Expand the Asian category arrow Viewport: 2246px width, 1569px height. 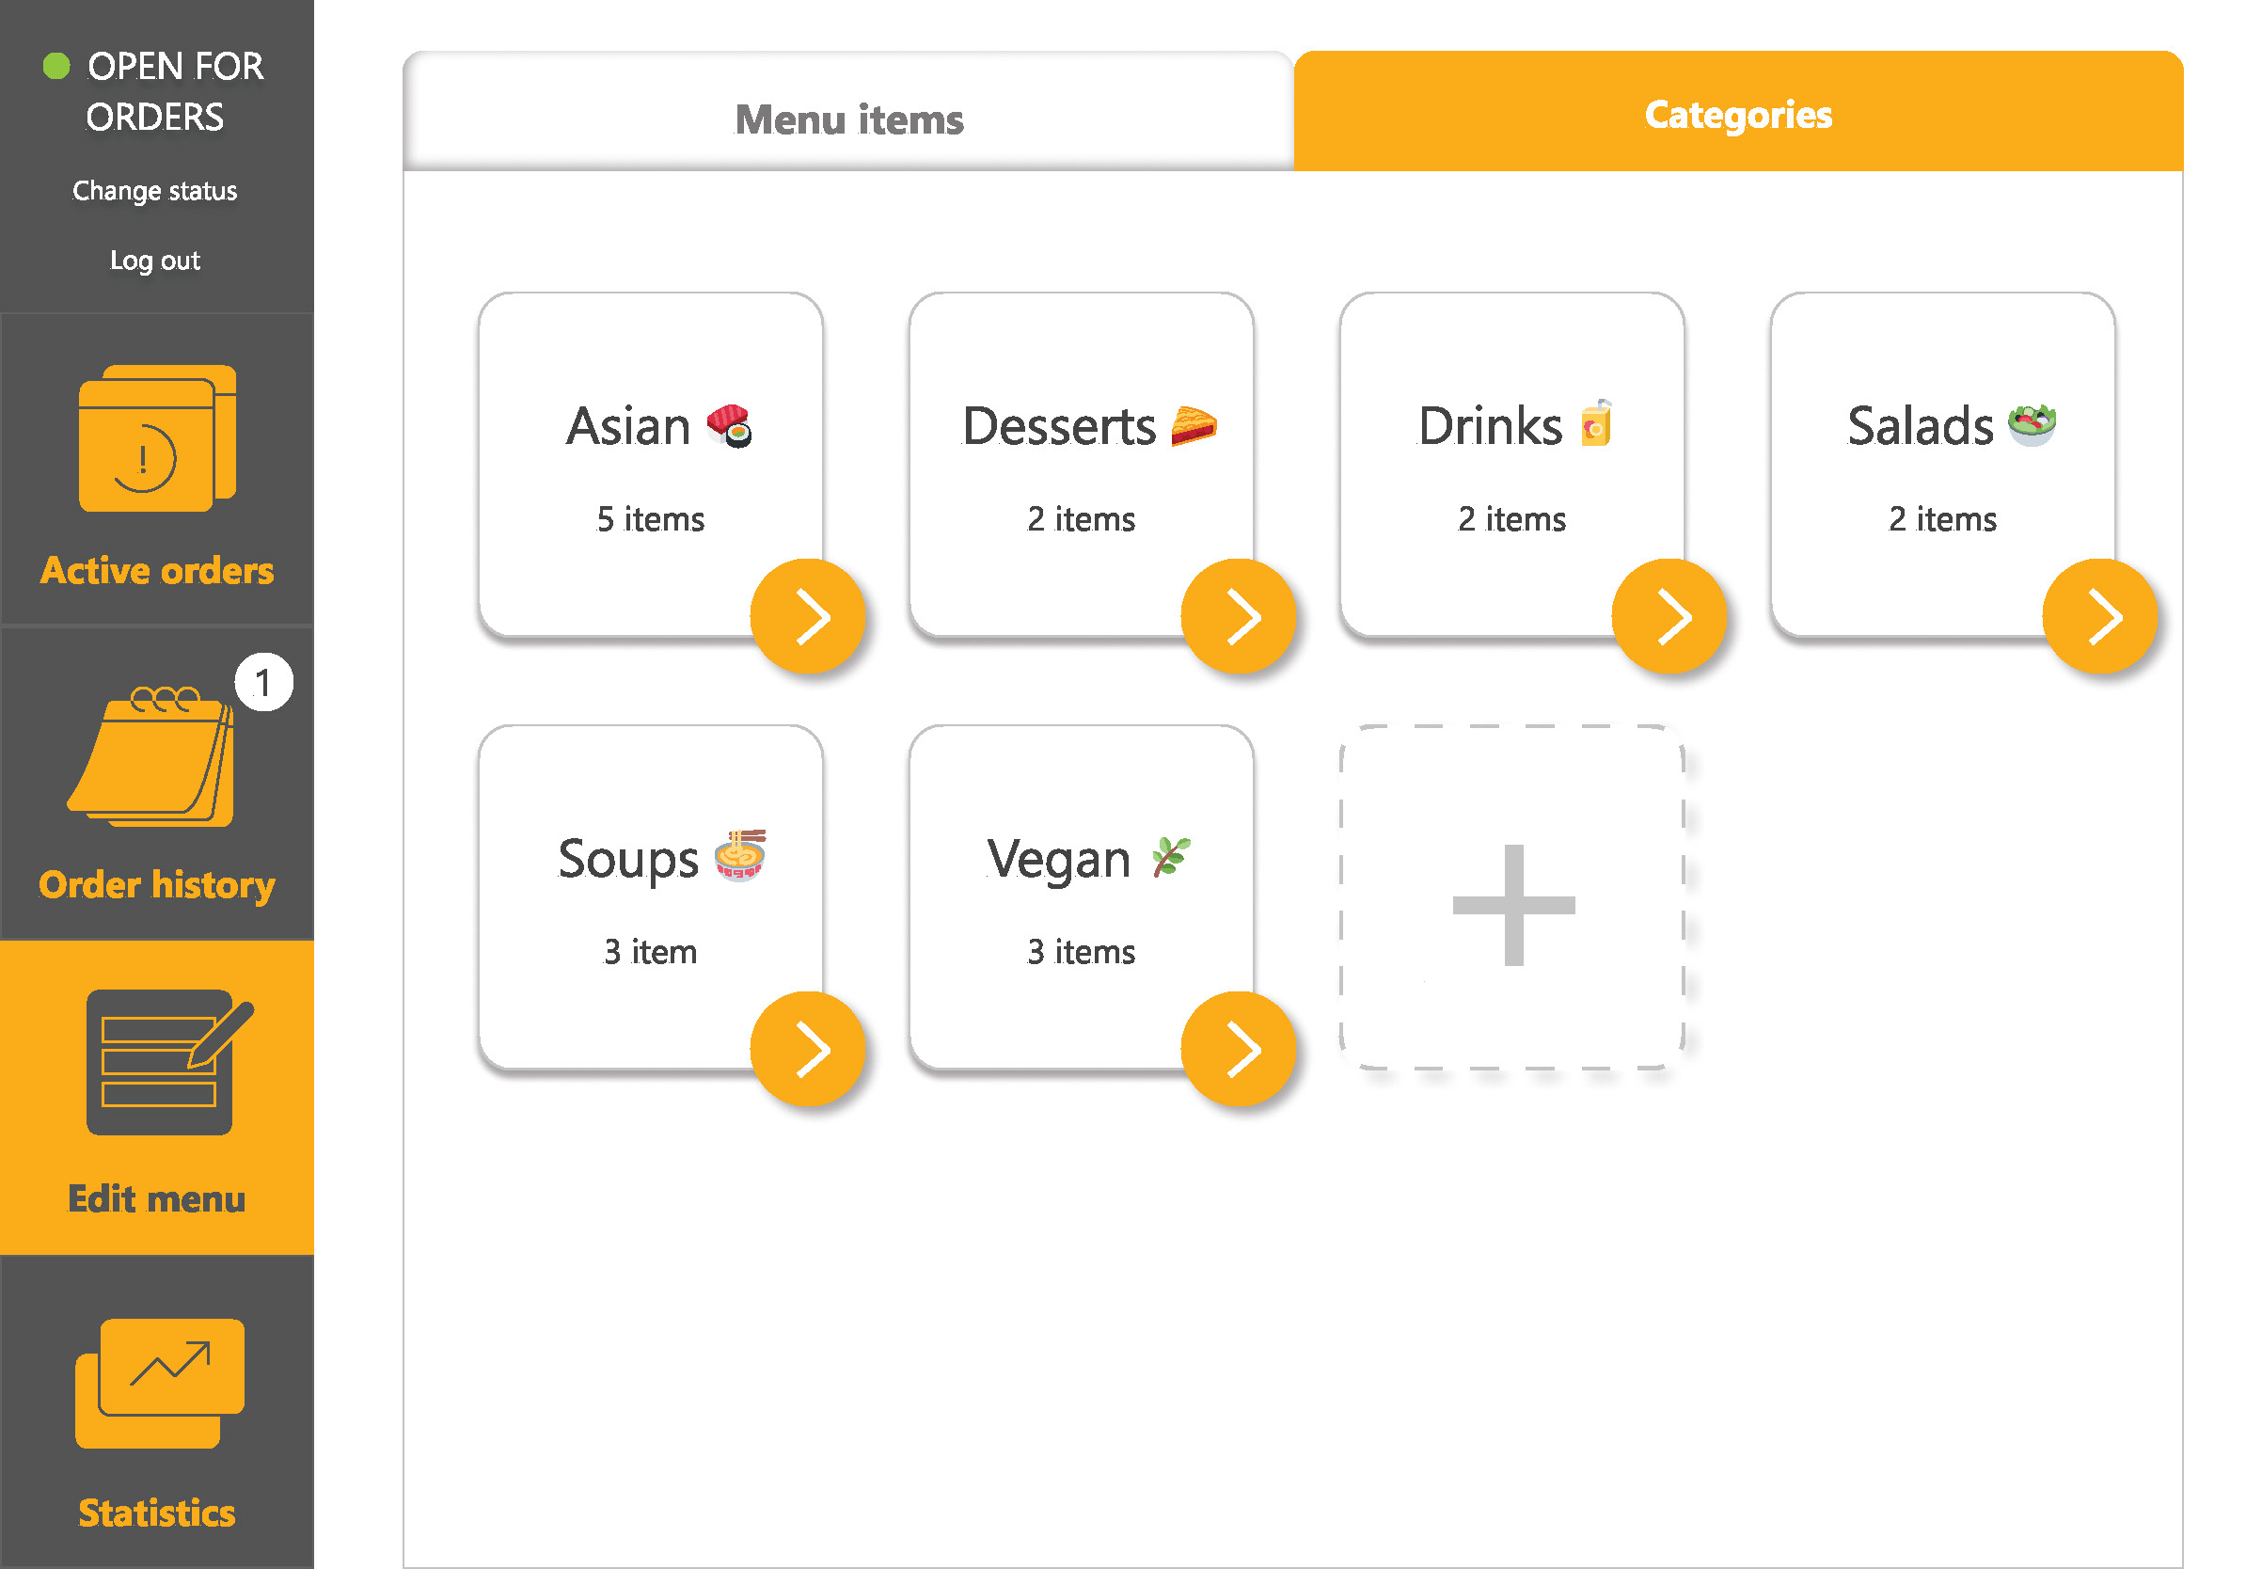pos(808,616)
